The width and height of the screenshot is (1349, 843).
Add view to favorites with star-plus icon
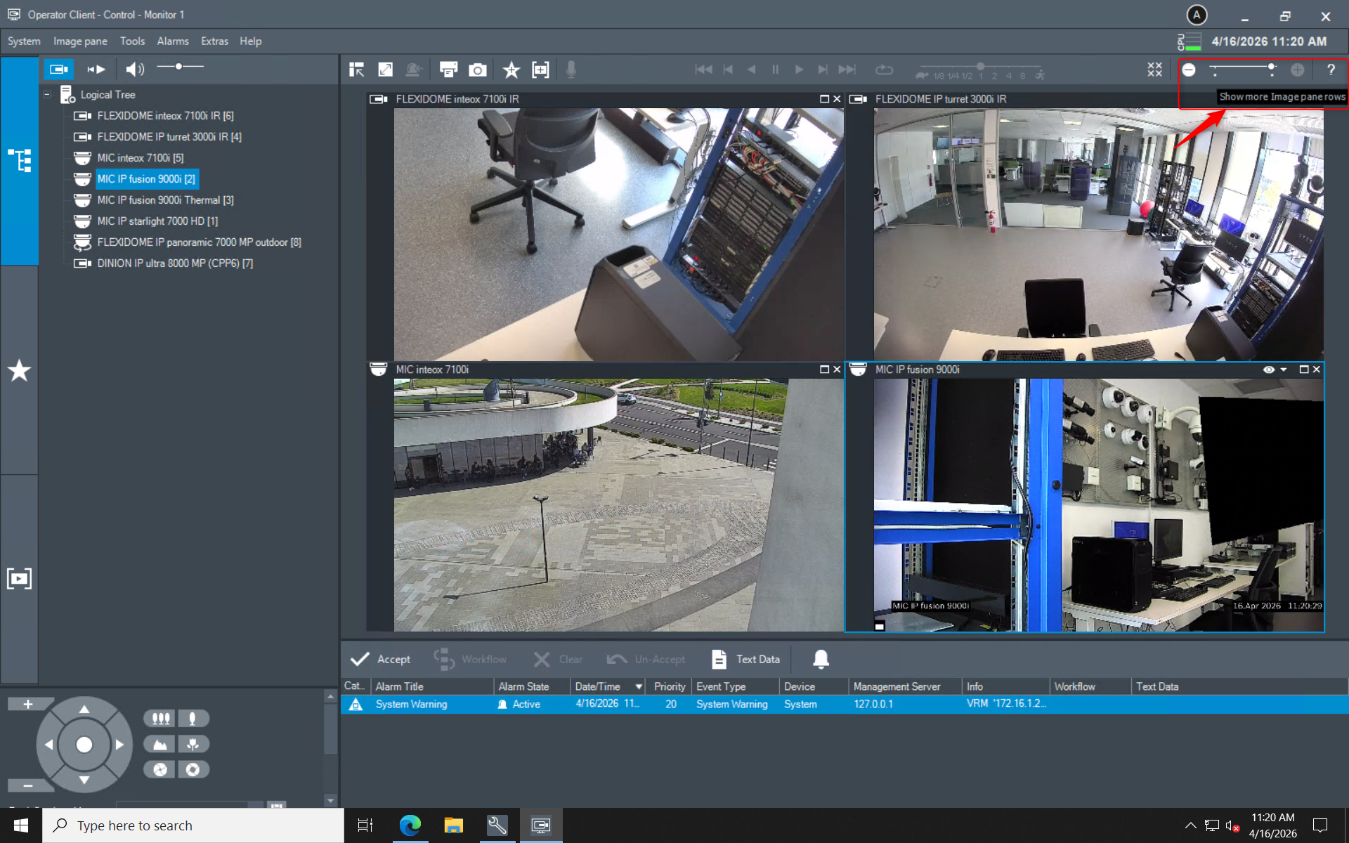511,70
